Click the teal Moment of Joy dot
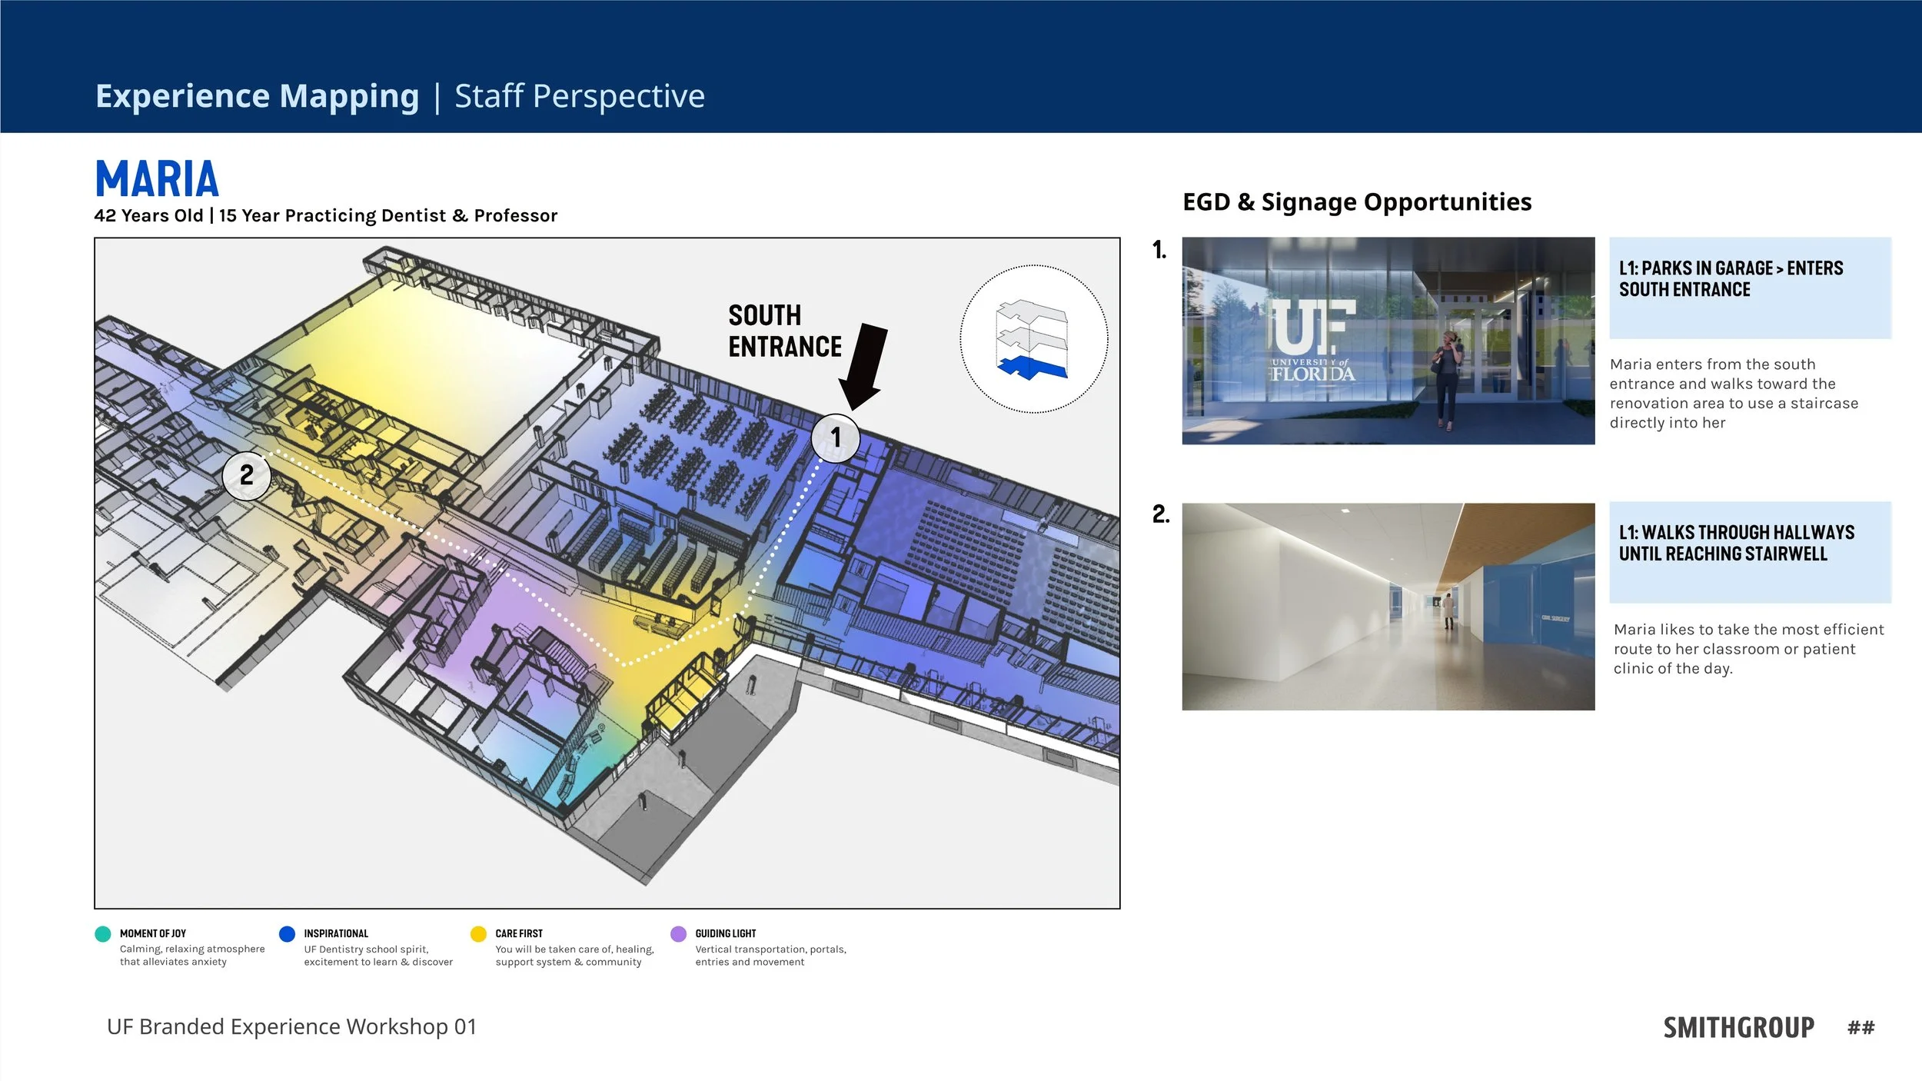Image resolution: width=1922 pixels, height=1081 pixels. point(102,933)
